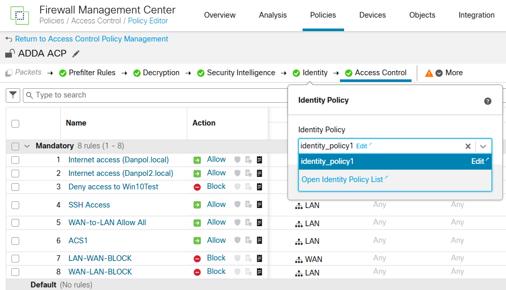
Task: Open the Integration menu
Action: tap(476, 15)
